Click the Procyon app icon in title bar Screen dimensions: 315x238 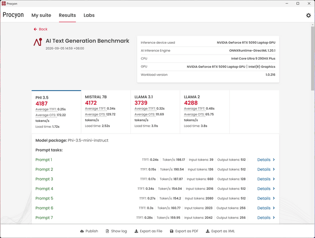pyautogui.click(x=3, y=3)
